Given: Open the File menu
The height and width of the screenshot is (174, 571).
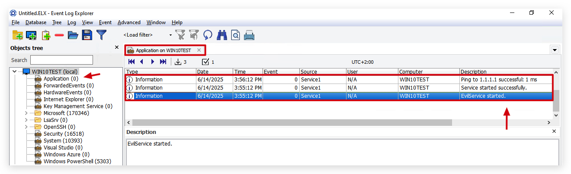Looking at the screenshot, I should point(16,22).
